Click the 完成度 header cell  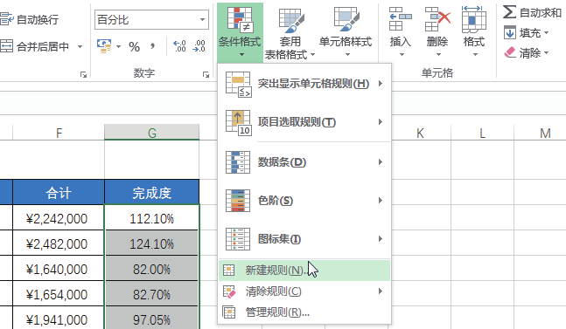click(x=151, y=193)
